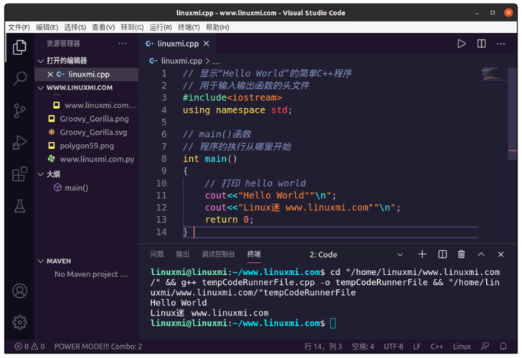Switch to the 调试控制台 panel tab
Image resolution: width=522 pixels, height=358 pixels.
pos(218,254)
